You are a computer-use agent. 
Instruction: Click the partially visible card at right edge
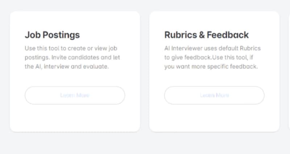[289, 72]
